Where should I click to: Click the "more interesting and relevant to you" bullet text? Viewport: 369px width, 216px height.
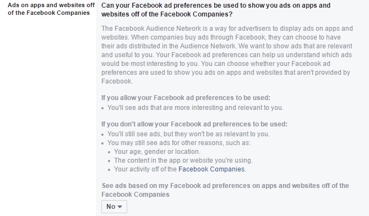tap(196, 108)
